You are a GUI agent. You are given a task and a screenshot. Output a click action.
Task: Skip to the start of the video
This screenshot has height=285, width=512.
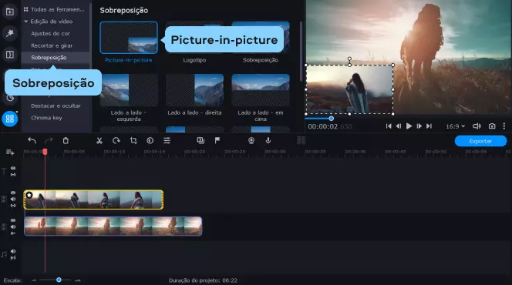[389, 126]
